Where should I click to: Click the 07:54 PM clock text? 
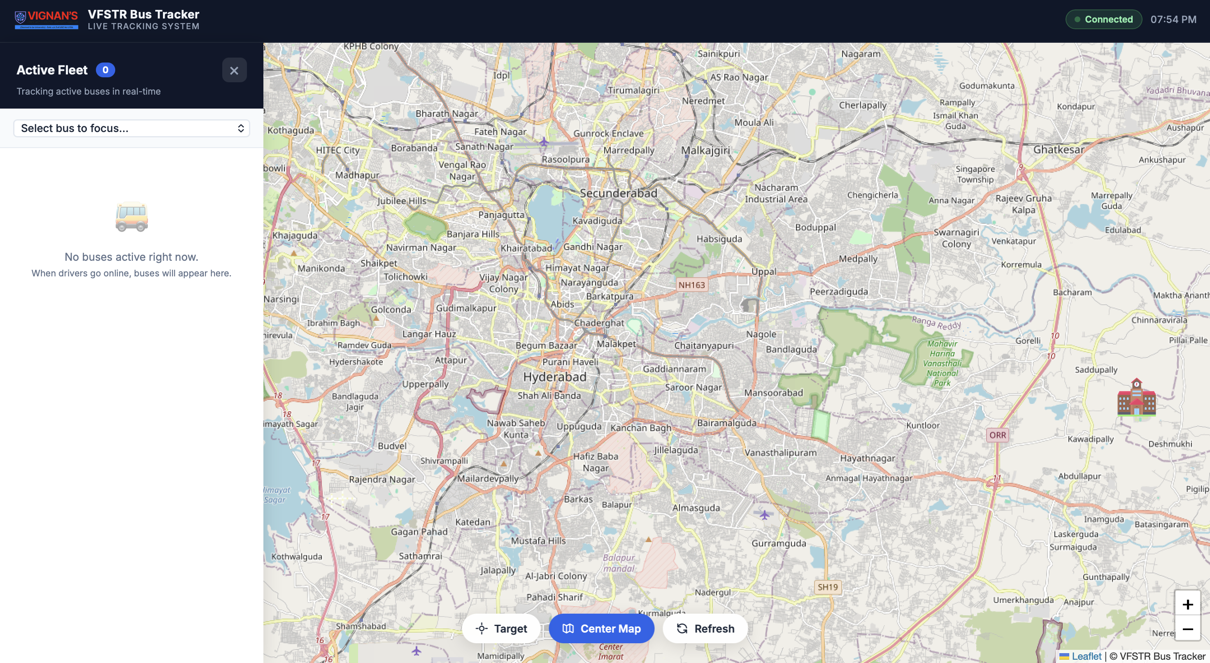(1173, 19)
